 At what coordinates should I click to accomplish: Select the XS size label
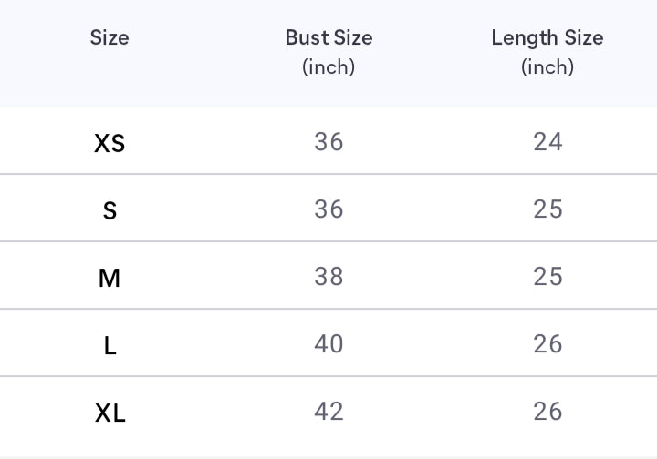109,143
